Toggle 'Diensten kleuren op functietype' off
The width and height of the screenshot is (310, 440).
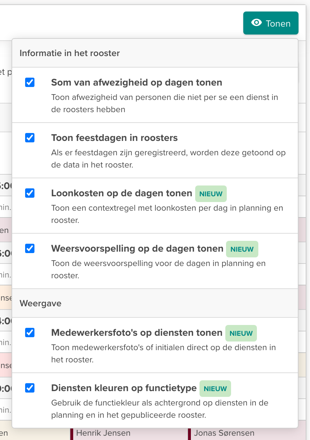point(30,388)
